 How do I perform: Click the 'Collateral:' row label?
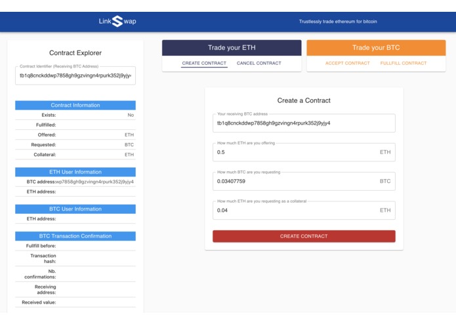coord(45,155)
